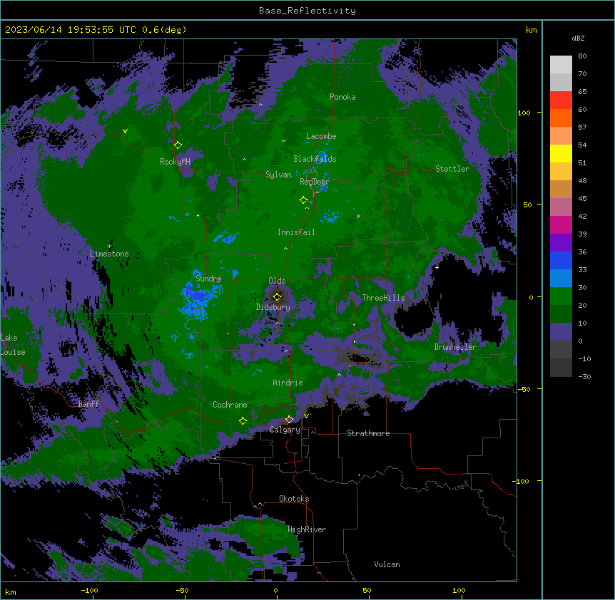Click the Olds label
Screen dimensions: 615x600
(277, 281)
